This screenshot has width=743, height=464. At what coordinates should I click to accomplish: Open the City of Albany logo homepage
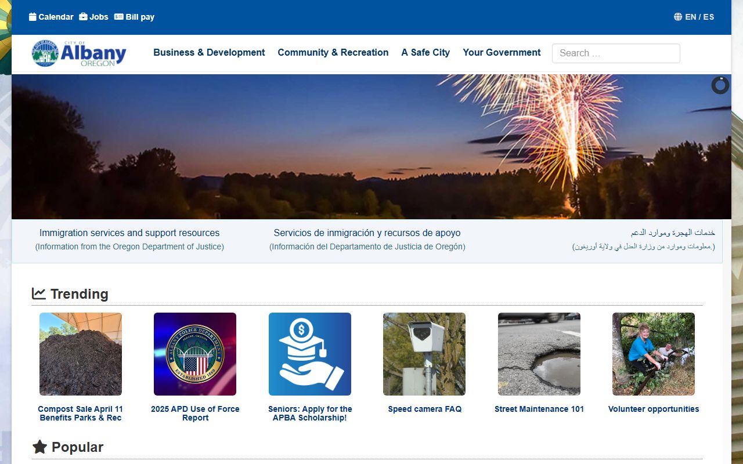coord(79,53)
